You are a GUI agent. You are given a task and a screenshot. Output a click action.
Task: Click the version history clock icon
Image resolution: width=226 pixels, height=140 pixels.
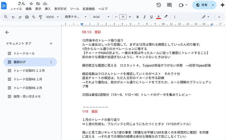(159, 5)
